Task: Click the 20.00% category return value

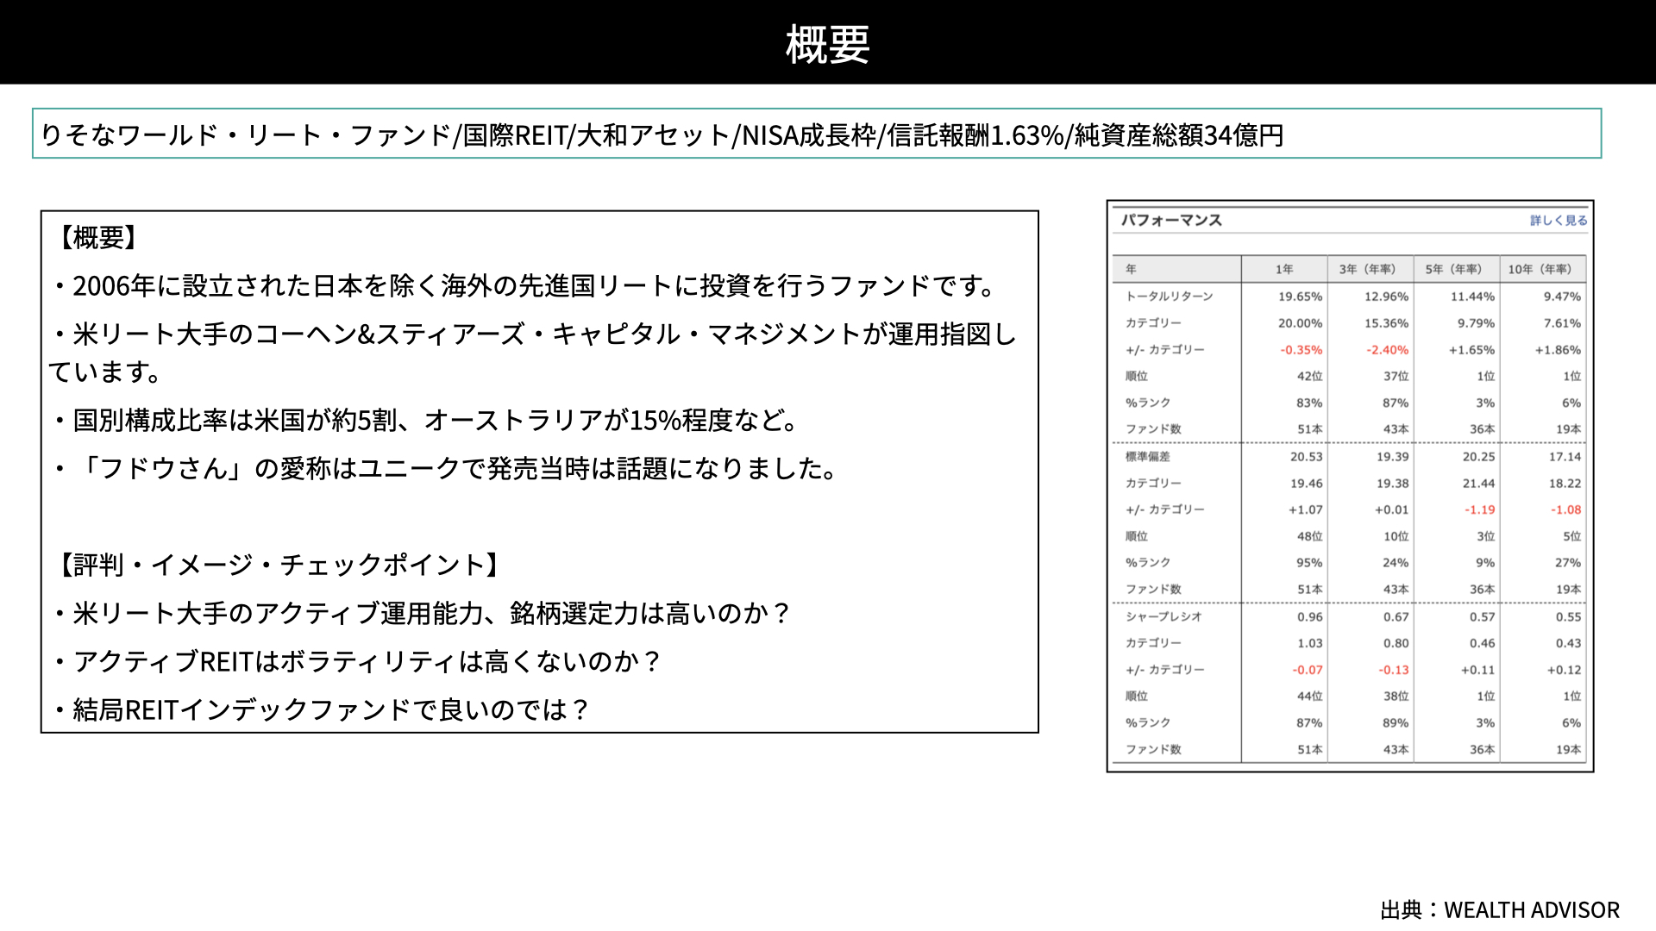Action: click(1300, 323)
